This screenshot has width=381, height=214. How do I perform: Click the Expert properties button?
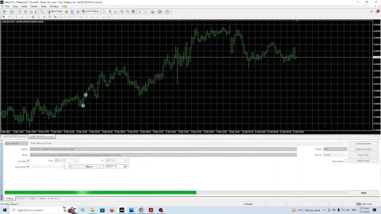click(363, 143)
